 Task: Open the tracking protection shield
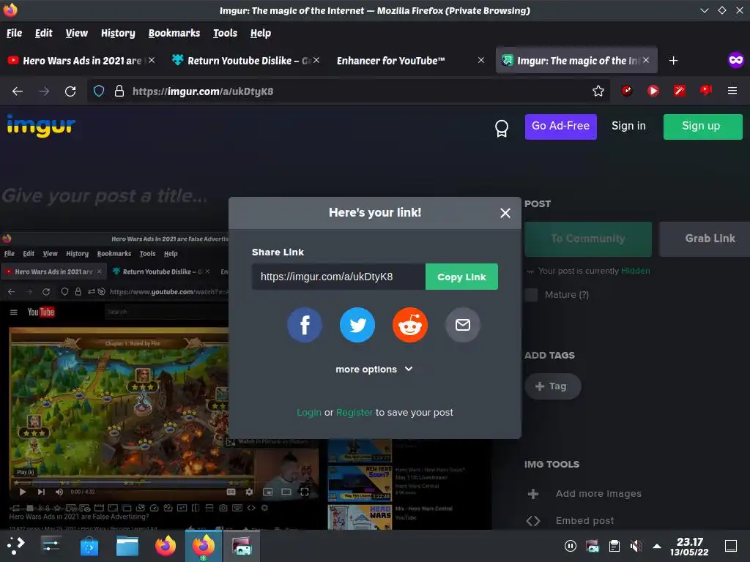(99, 91)
